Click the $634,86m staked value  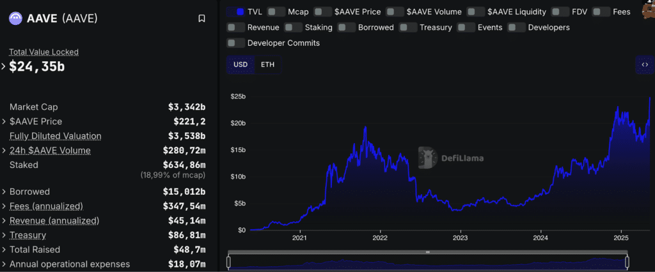pos(184,165)
